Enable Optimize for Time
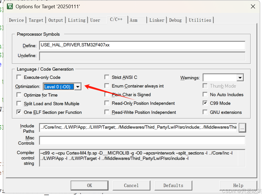The height and width of the screenshot is (196, 263). [x=19, y=95]
